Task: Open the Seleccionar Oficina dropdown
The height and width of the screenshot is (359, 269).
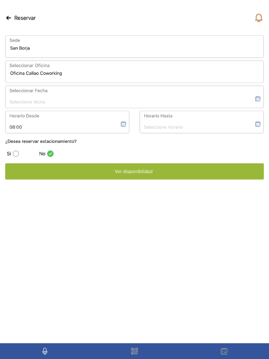Action: (134, 72)
